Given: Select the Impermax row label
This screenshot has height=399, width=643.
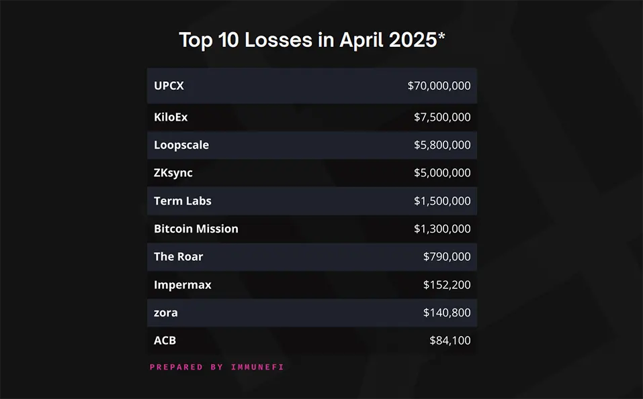Looking at the screenshot, I should [x=183, y=285].
